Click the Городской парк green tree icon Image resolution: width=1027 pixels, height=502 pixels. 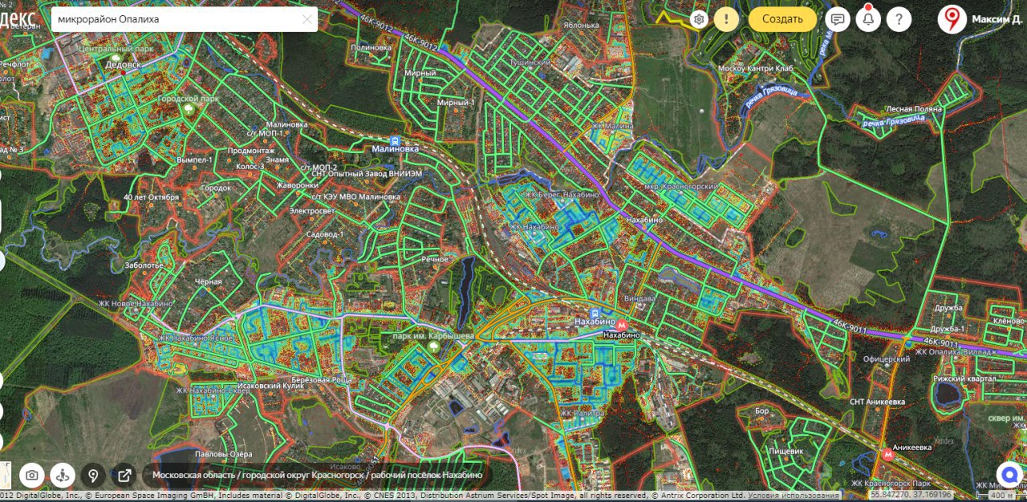pyautogui.click(x=189, y=108)
